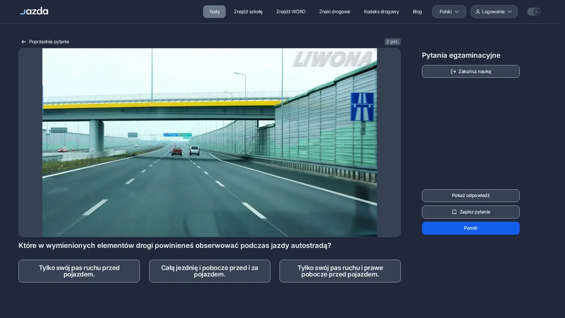
Task: Skip question with Pomiń button
Action: pyautogui.click(x=471, y=228)
